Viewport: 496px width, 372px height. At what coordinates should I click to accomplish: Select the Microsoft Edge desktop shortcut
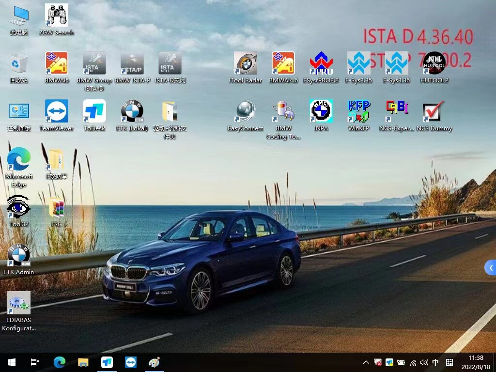point(19,168)
